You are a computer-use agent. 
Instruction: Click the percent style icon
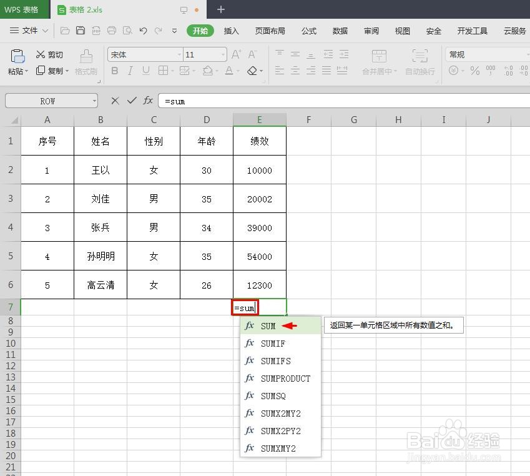pos(474,70)
